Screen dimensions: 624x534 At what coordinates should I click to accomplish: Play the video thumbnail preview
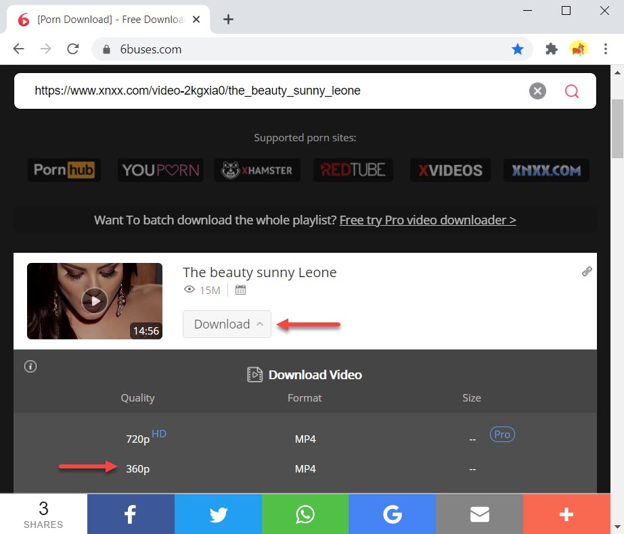(94, 301)
